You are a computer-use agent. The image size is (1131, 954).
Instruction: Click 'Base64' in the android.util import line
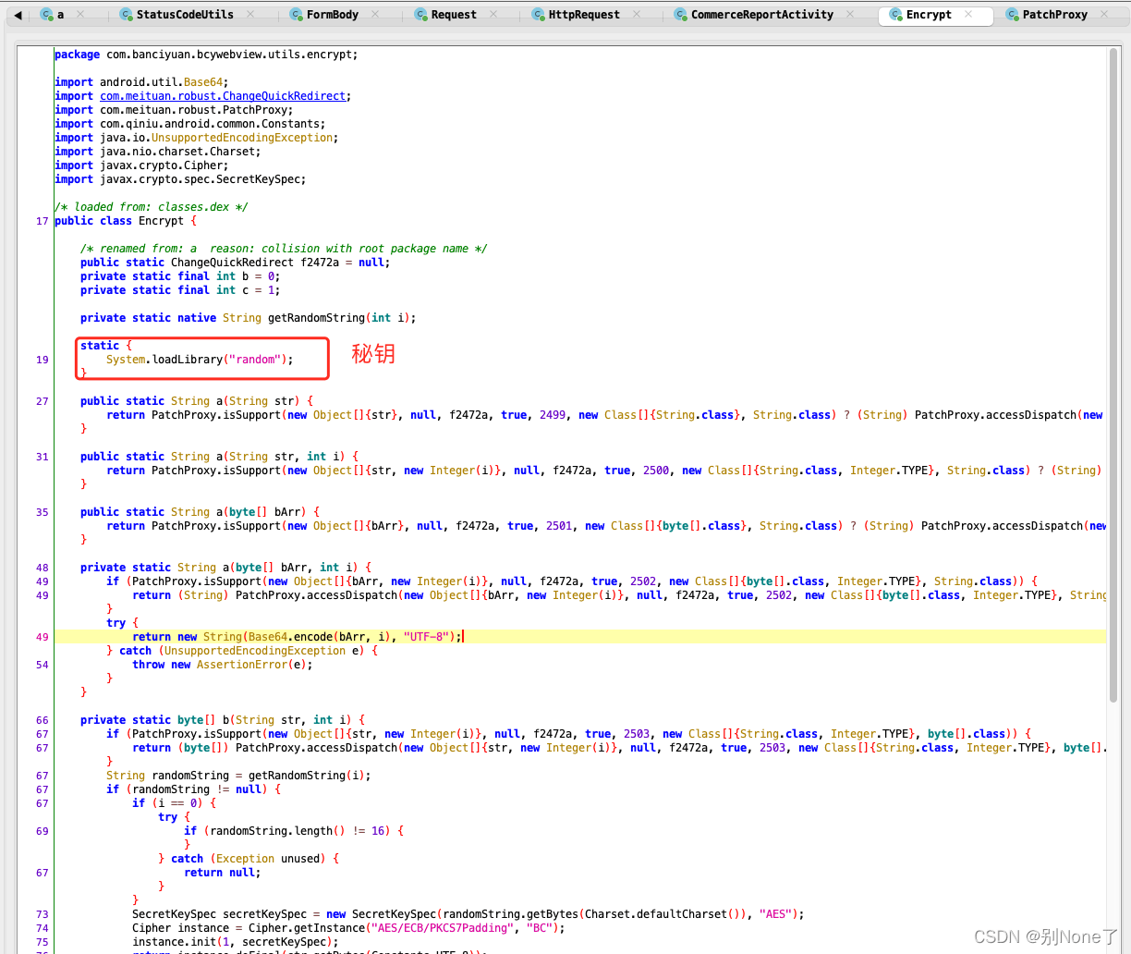point(203,82)
